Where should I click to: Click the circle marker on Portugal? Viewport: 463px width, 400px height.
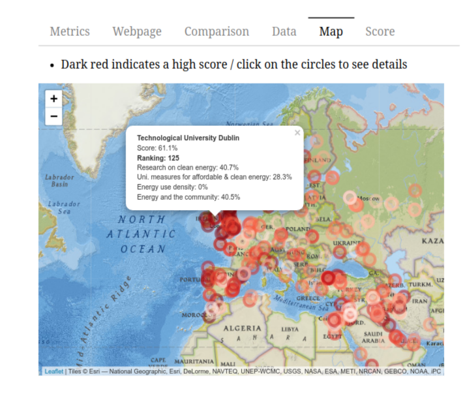(207, 279)
